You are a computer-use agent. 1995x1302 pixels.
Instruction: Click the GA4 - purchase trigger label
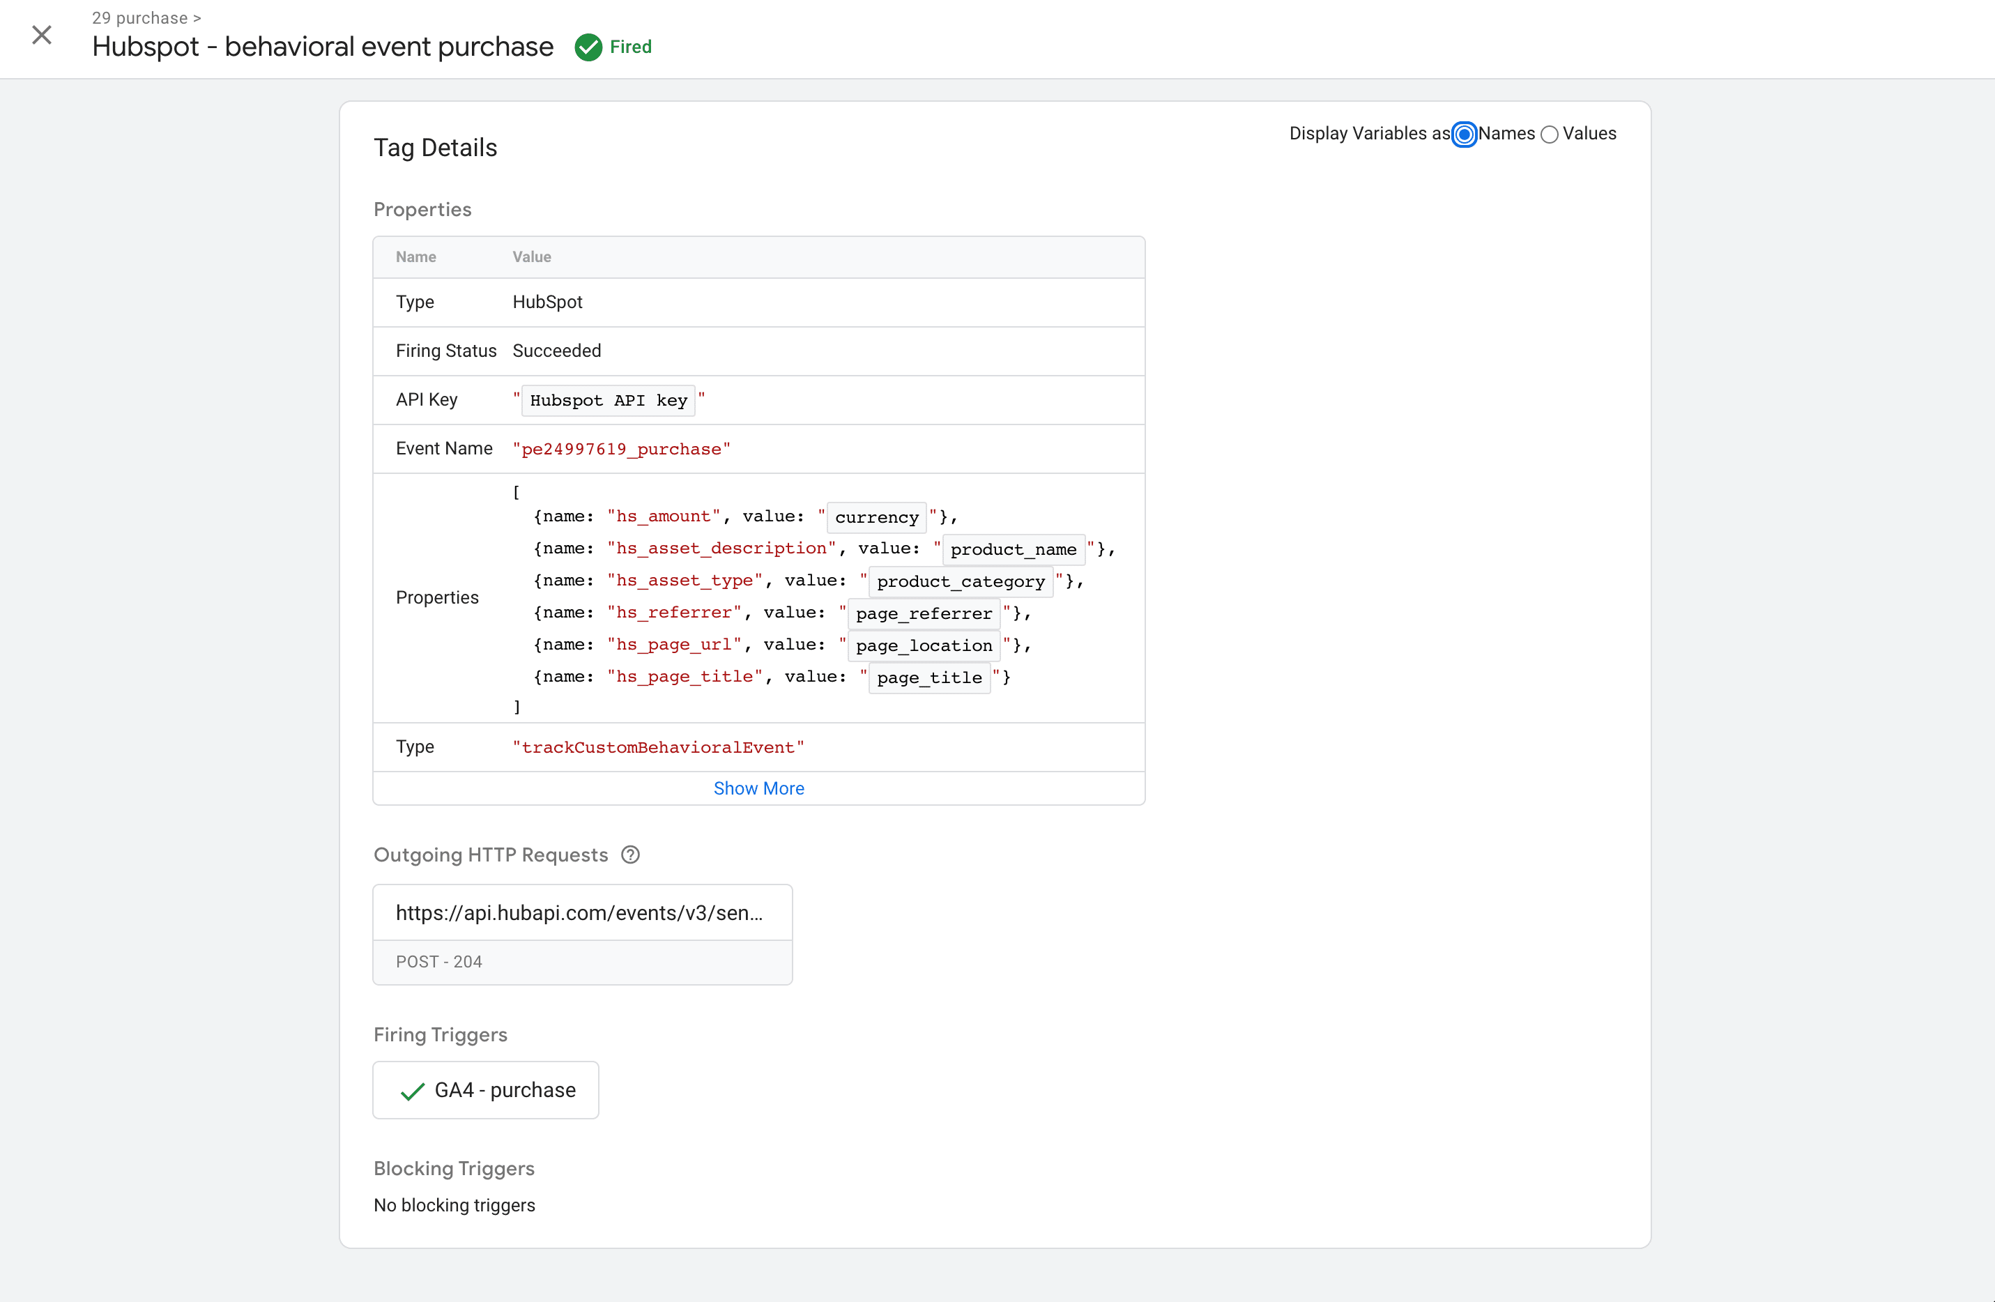click(506, 1089)
